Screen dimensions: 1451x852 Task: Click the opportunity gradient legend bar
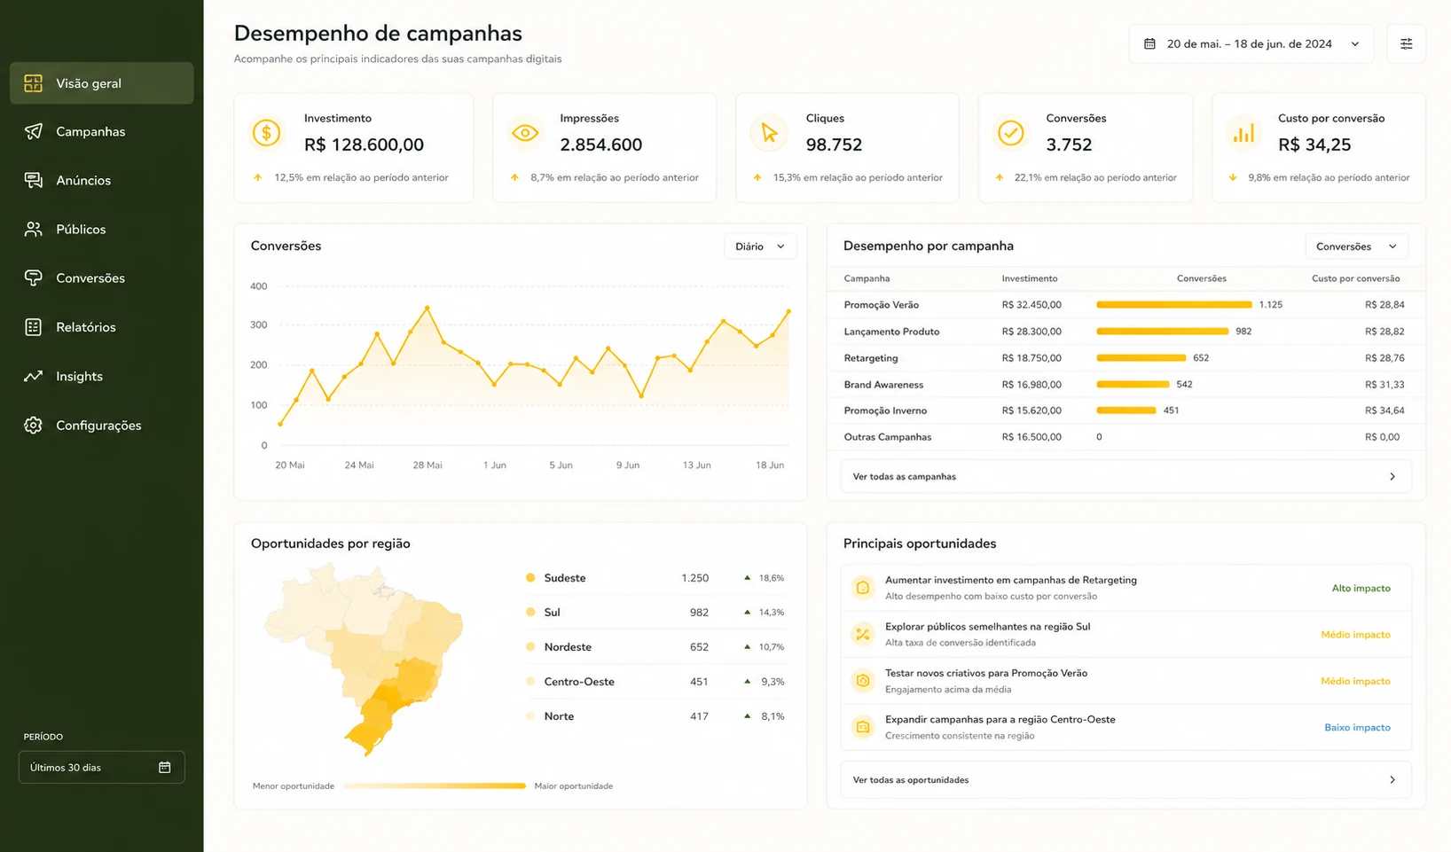coord(435,786)
